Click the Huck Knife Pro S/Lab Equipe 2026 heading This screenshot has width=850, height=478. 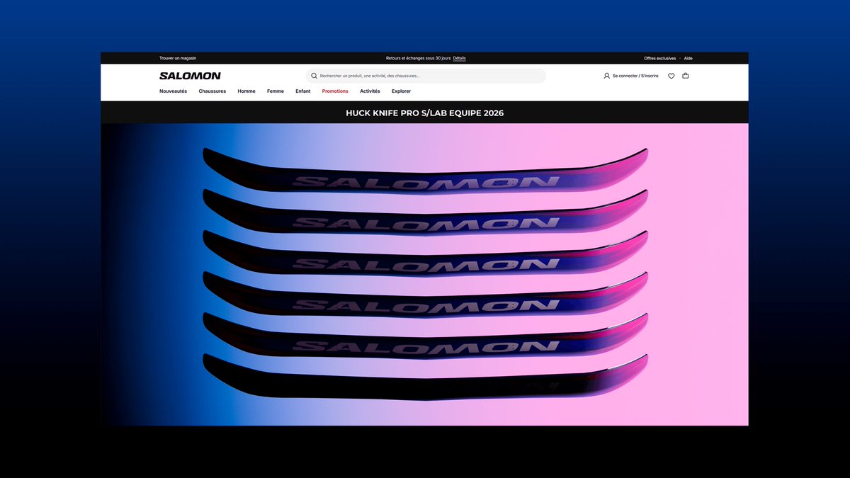coord(424,113)
